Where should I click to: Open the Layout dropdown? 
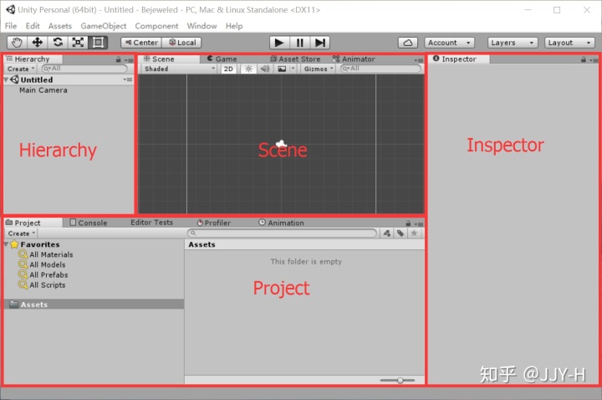pyautogui.click(x=569, y=43)
